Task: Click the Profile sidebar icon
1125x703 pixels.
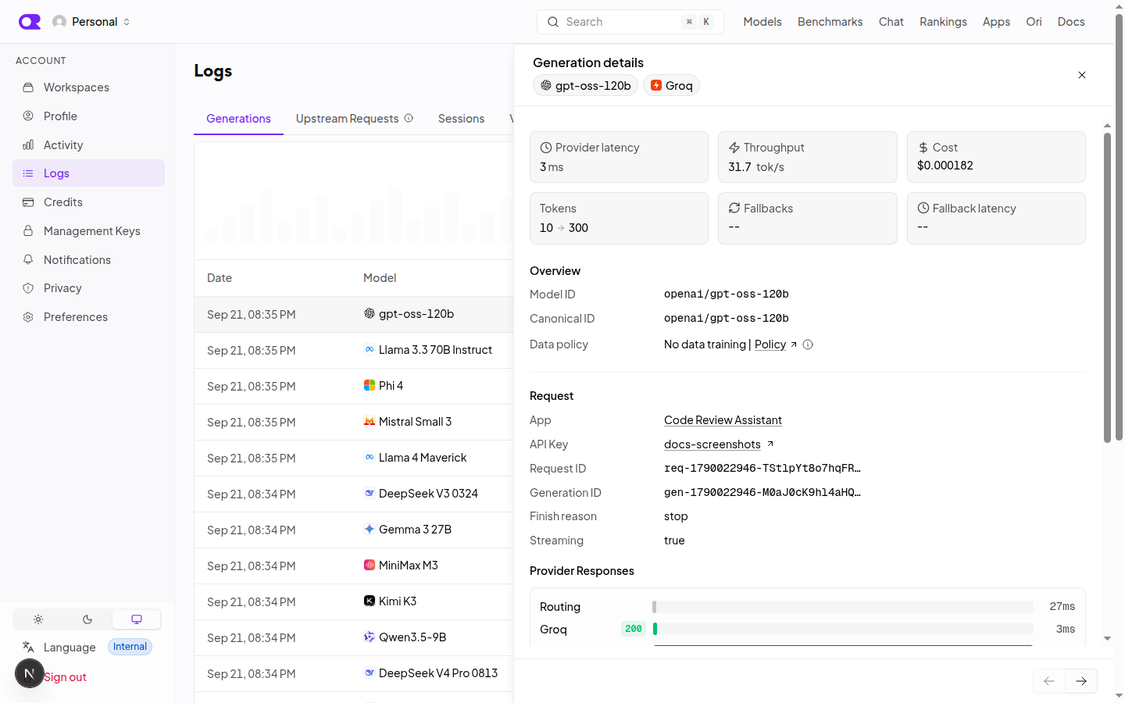Action: (x=28, y=116)
